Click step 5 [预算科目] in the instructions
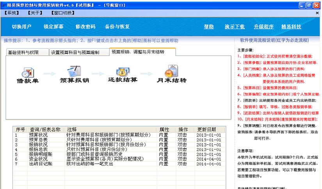This screenshot has height=189, width=322. 268,88
